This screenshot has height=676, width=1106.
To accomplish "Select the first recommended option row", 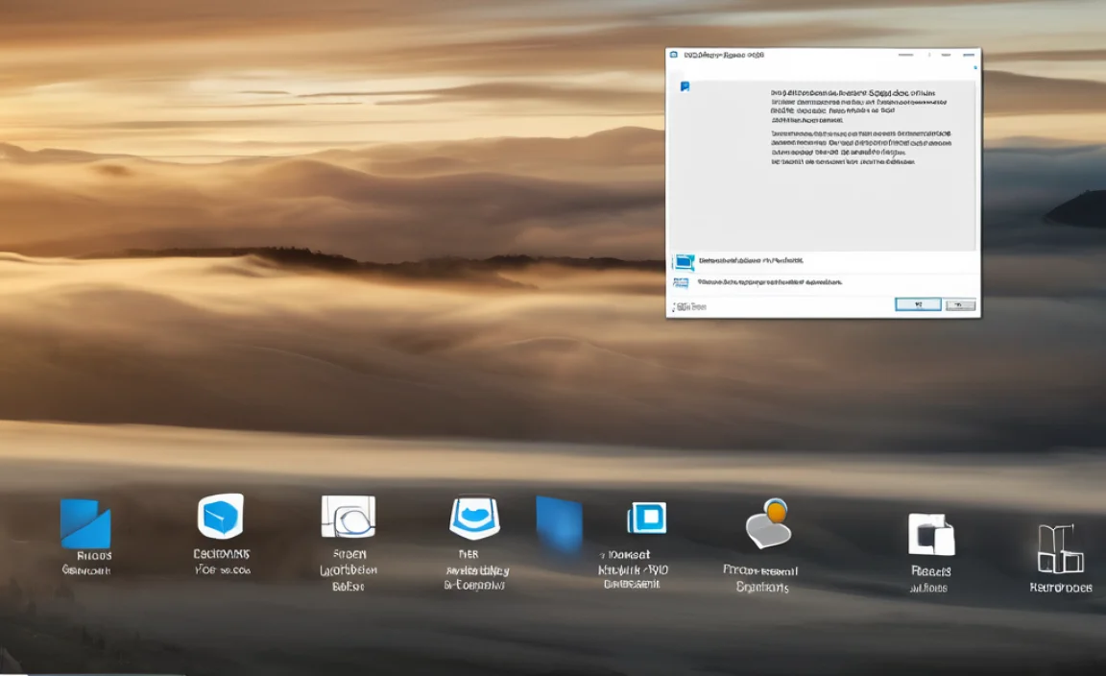I will coord(821,260).
